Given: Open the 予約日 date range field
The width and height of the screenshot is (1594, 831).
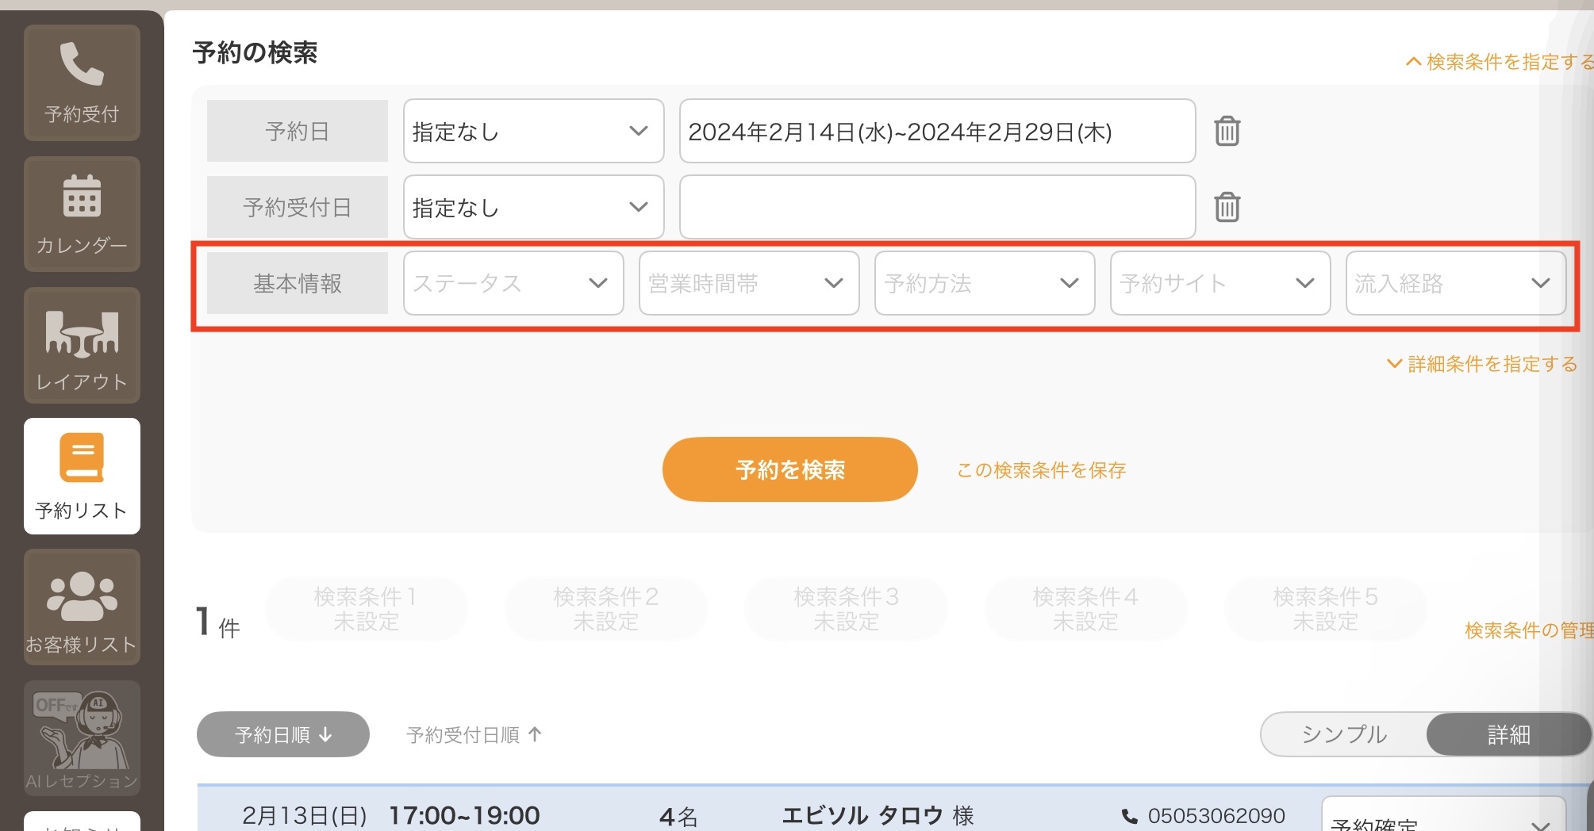Looking at the screenshot, I should (937, 131).
